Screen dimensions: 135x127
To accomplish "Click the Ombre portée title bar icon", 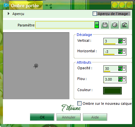I will pos(6,5).
